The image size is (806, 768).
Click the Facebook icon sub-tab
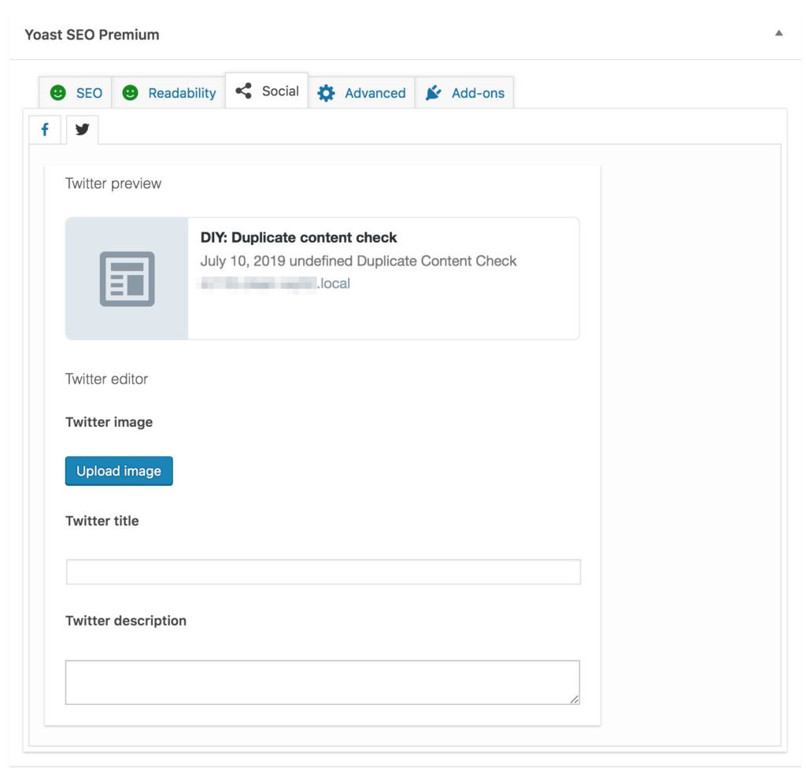tap(45, 130)
